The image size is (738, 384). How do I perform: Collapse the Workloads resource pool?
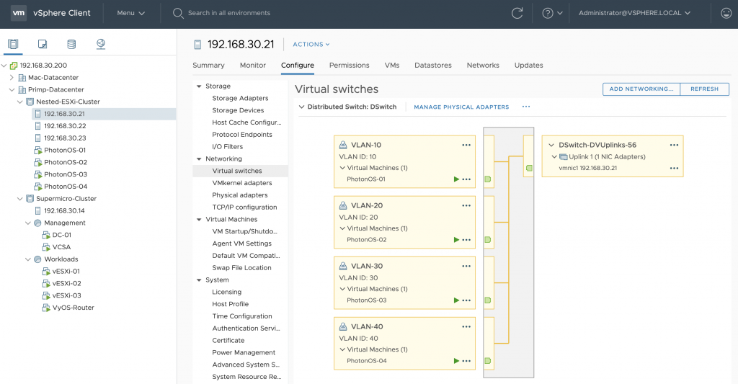coord(28,259)
